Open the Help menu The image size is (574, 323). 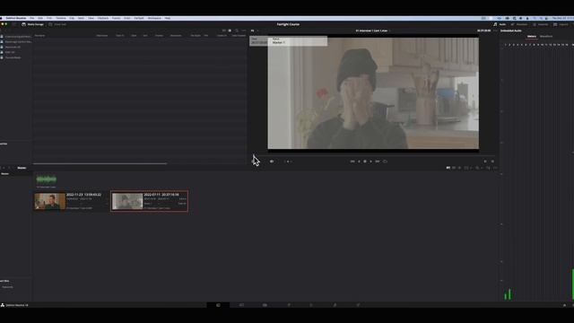[x=168, y=18]
